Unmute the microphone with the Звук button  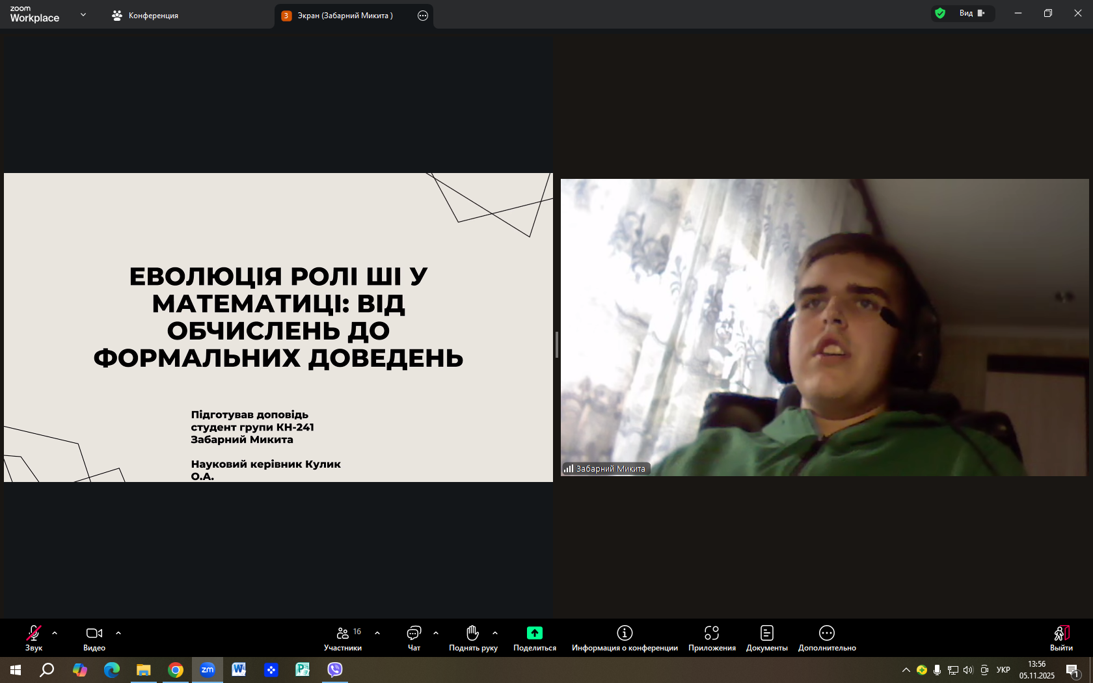[x=33, y=637]
